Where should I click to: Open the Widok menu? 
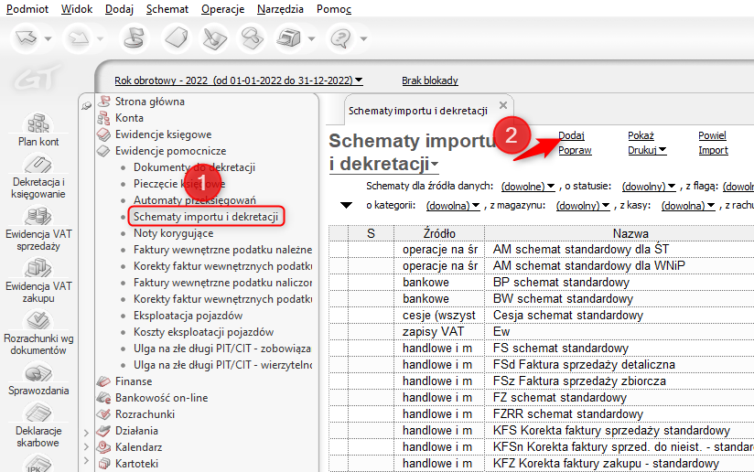77,9
